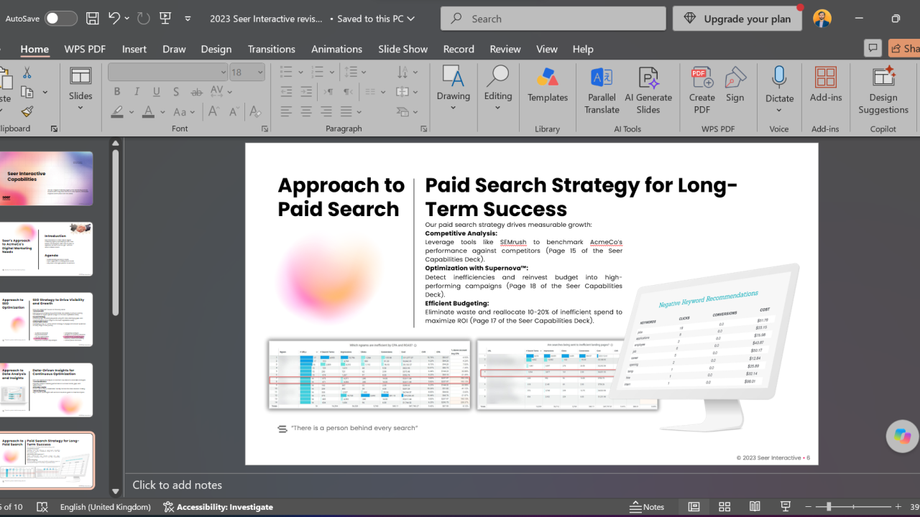Toggle the Notes pane in status bar

click(647, 507)
